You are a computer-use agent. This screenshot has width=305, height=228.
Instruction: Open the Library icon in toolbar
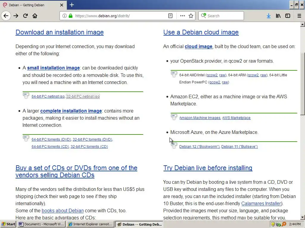(278, 16)
